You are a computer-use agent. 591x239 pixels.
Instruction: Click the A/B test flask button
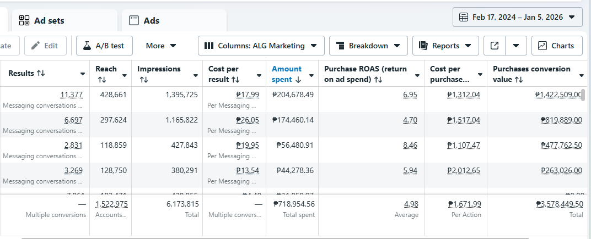104,46
